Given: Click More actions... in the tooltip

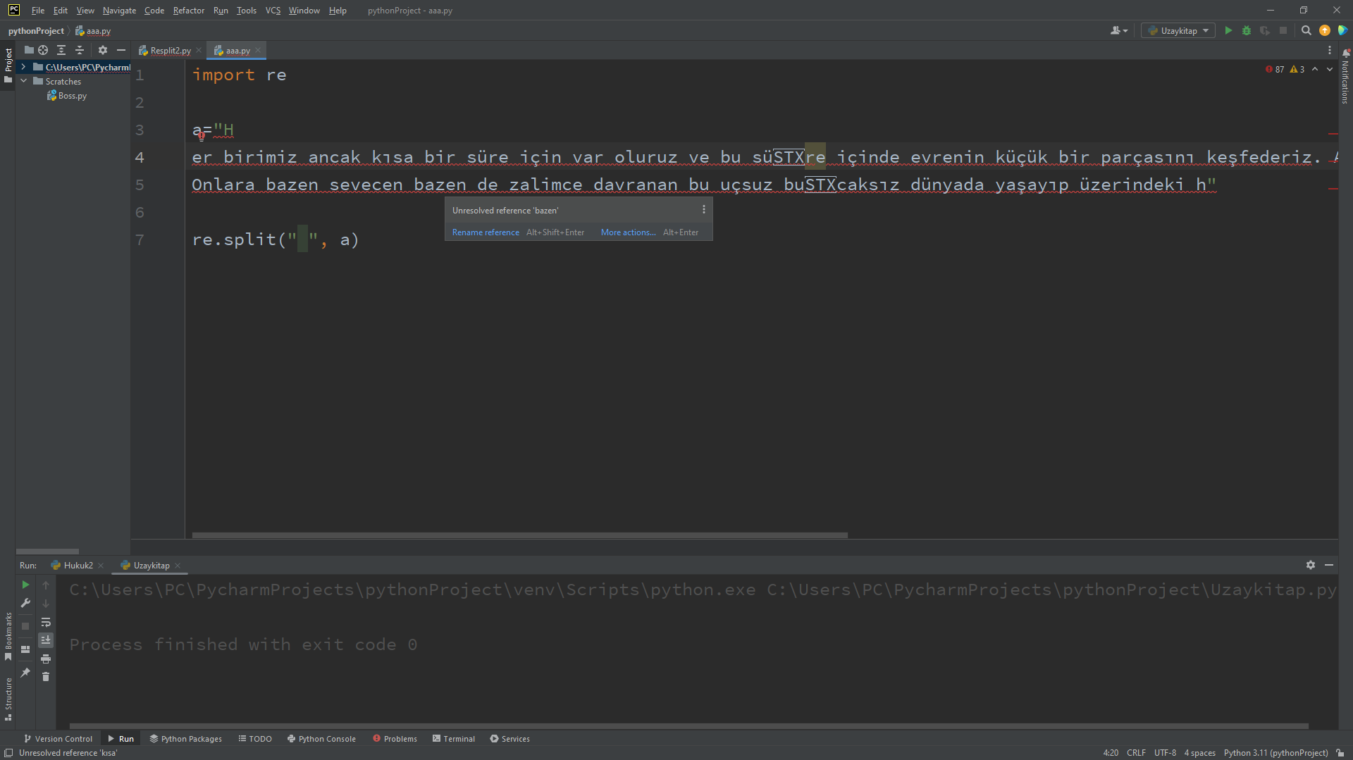Looking at the screenshot, I should click(628, 232).
